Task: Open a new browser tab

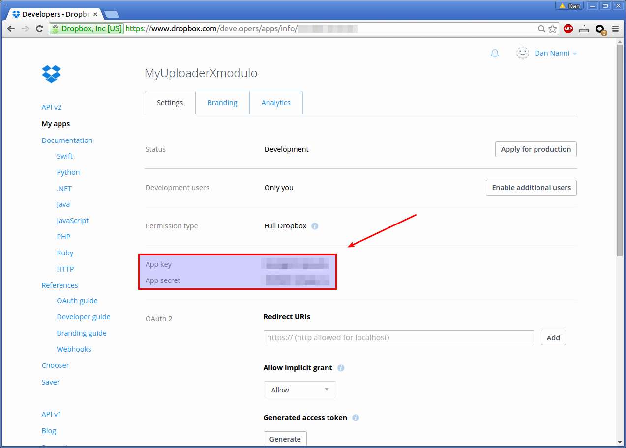Action: 111,14
